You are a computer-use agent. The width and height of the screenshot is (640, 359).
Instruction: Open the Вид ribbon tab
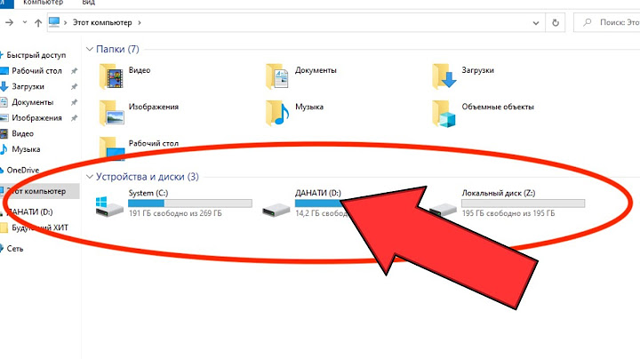click(x=89, y=3)
